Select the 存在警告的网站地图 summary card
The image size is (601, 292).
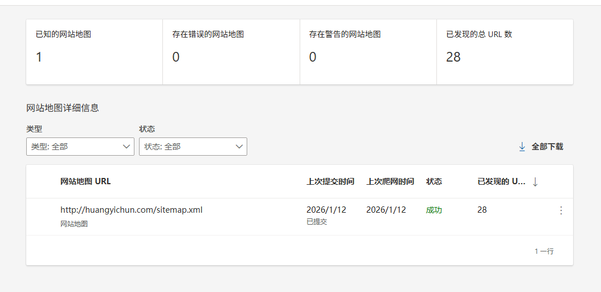click(x=368, y=52)
